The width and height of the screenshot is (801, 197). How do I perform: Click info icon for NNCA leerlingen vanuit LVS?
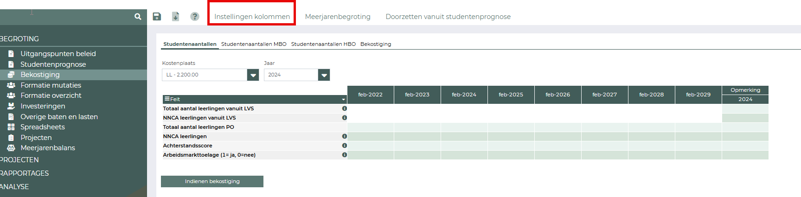345,118
